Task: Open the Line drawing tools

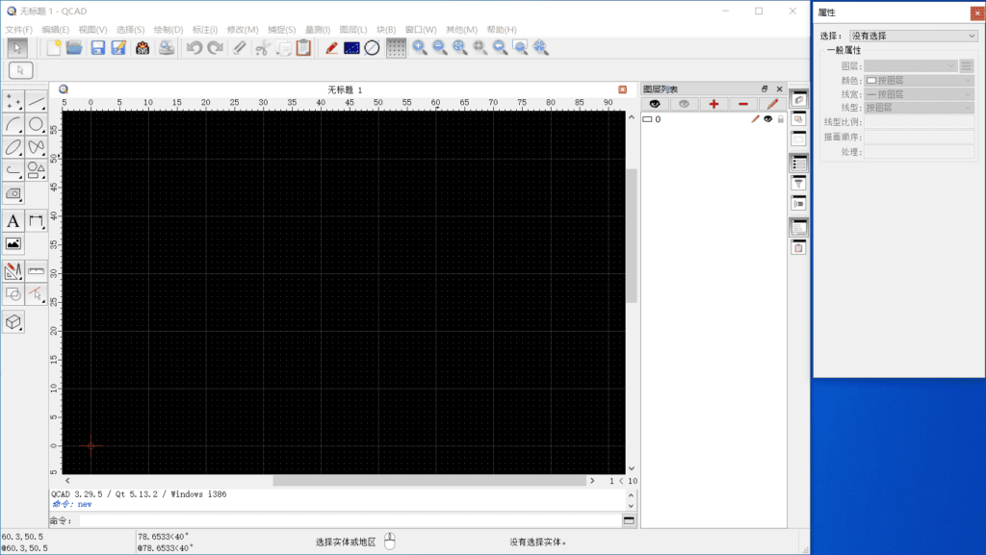Action: point(36,102)
